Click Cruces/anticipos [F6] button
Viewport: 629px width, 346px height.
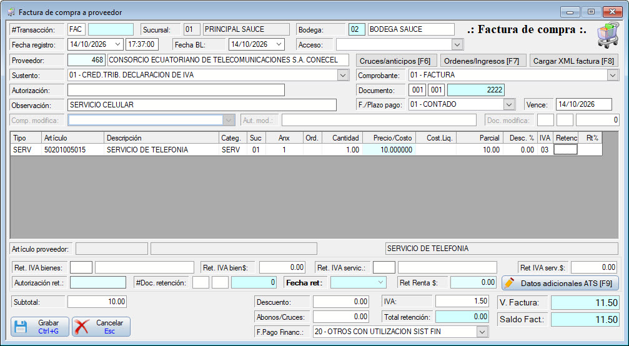pyautogui.click(x=395, y=61)
